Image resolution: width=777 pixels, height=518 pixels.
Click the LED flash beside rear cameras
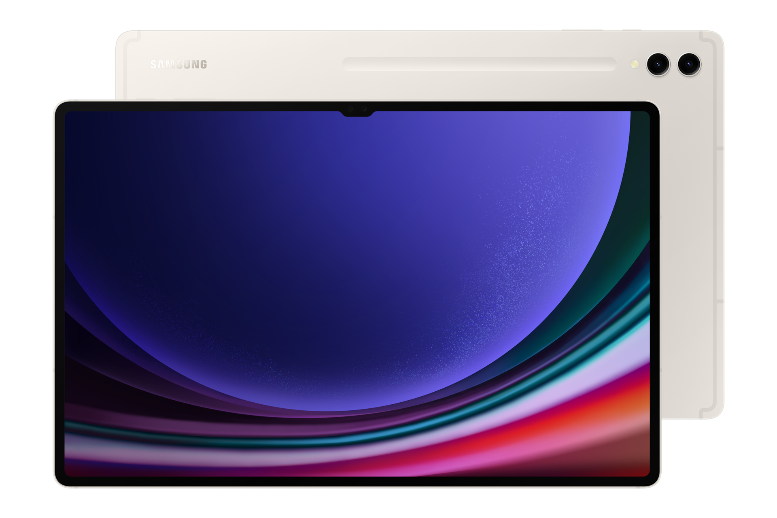coord(634,64)
